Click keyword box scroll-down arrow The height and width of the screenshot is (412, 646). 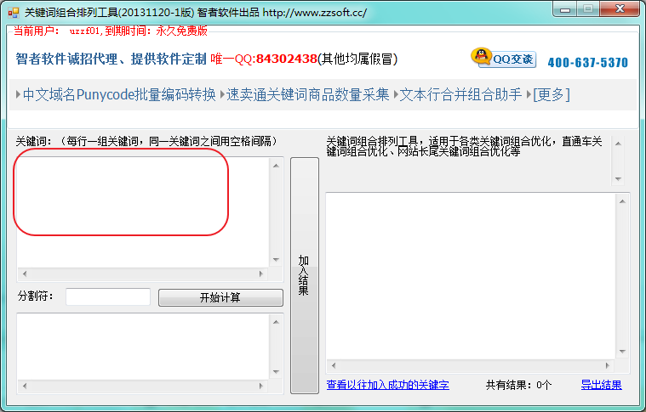pyautogui.click(x=276, y=260)
